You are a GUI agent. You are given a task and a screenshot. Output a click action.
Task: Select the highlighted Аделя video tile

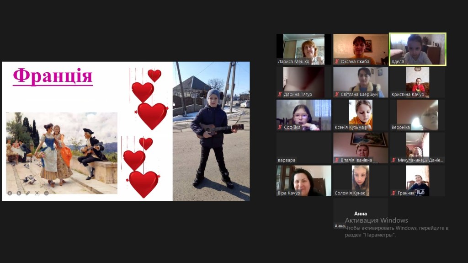pyautogui.click(x=417, y=49)
